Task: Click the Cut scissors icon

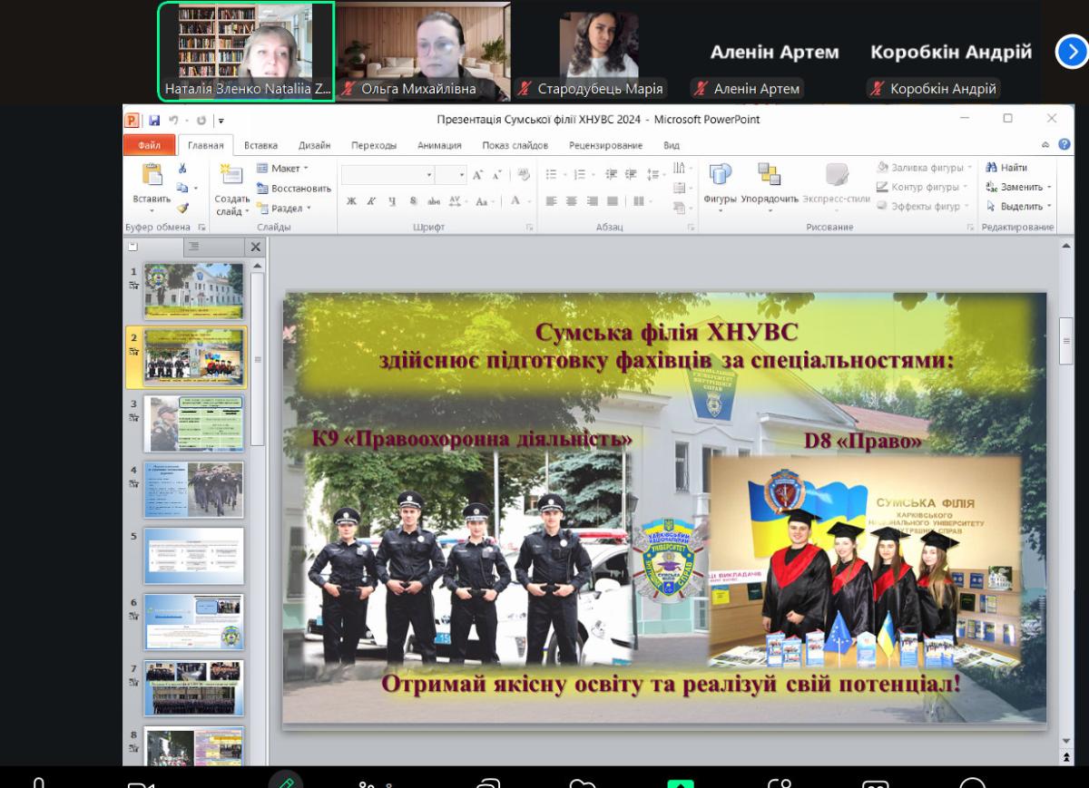Action: coord(182,169)
